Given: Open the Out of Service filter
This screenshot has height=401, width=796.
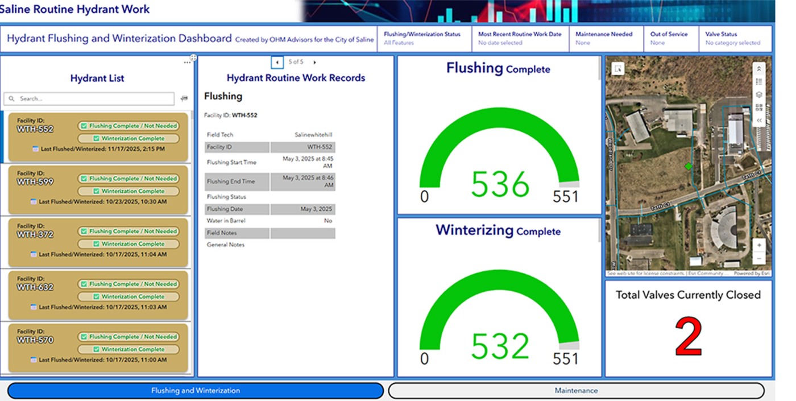Looking at the screenshot, I should pyautogui.click(x=671, y=39).
